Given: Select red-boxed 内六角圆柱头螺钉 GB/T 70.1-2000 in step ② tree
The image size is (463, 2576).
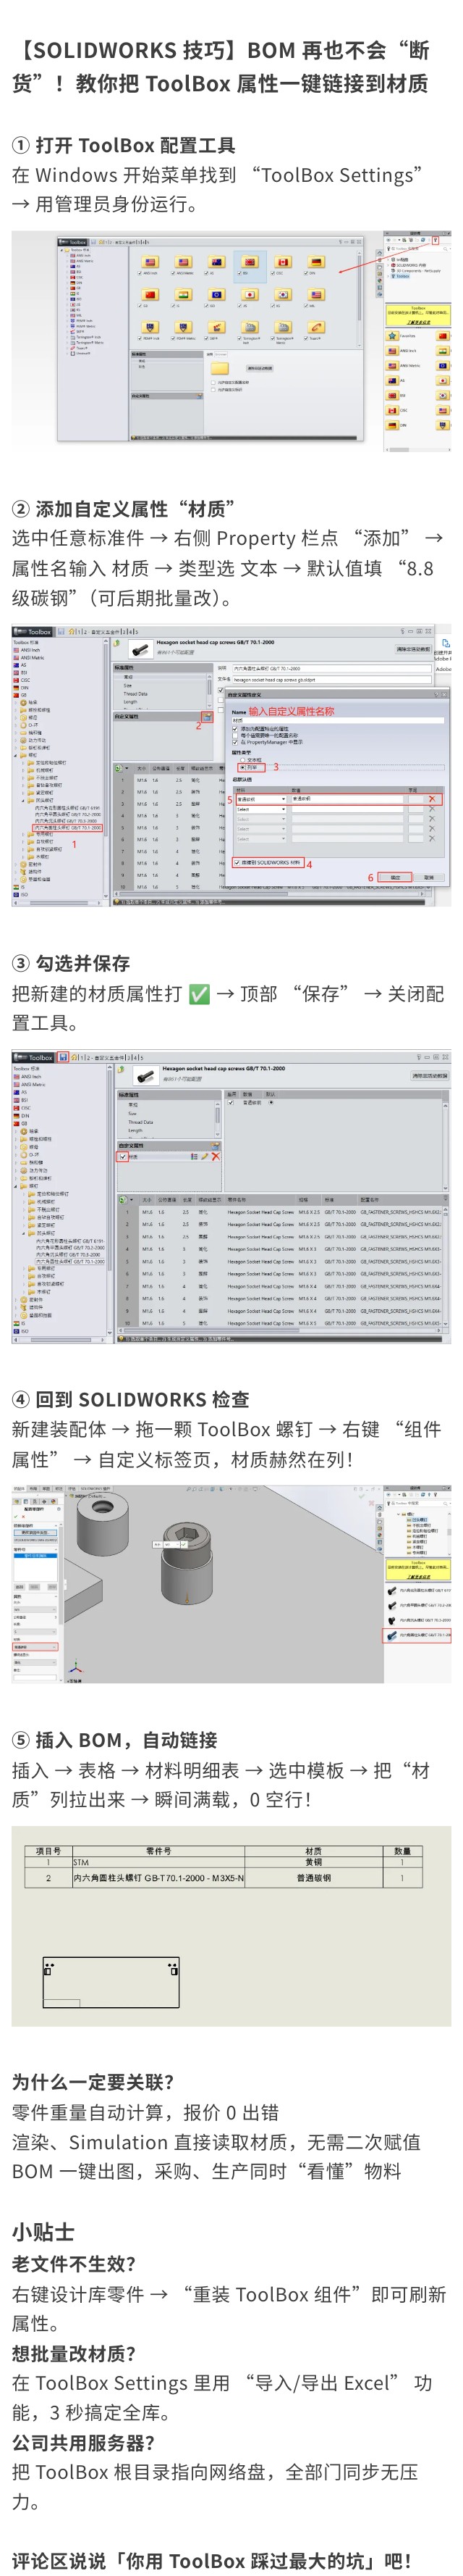Looking at the screenshot, I should [x=69, y=828].
